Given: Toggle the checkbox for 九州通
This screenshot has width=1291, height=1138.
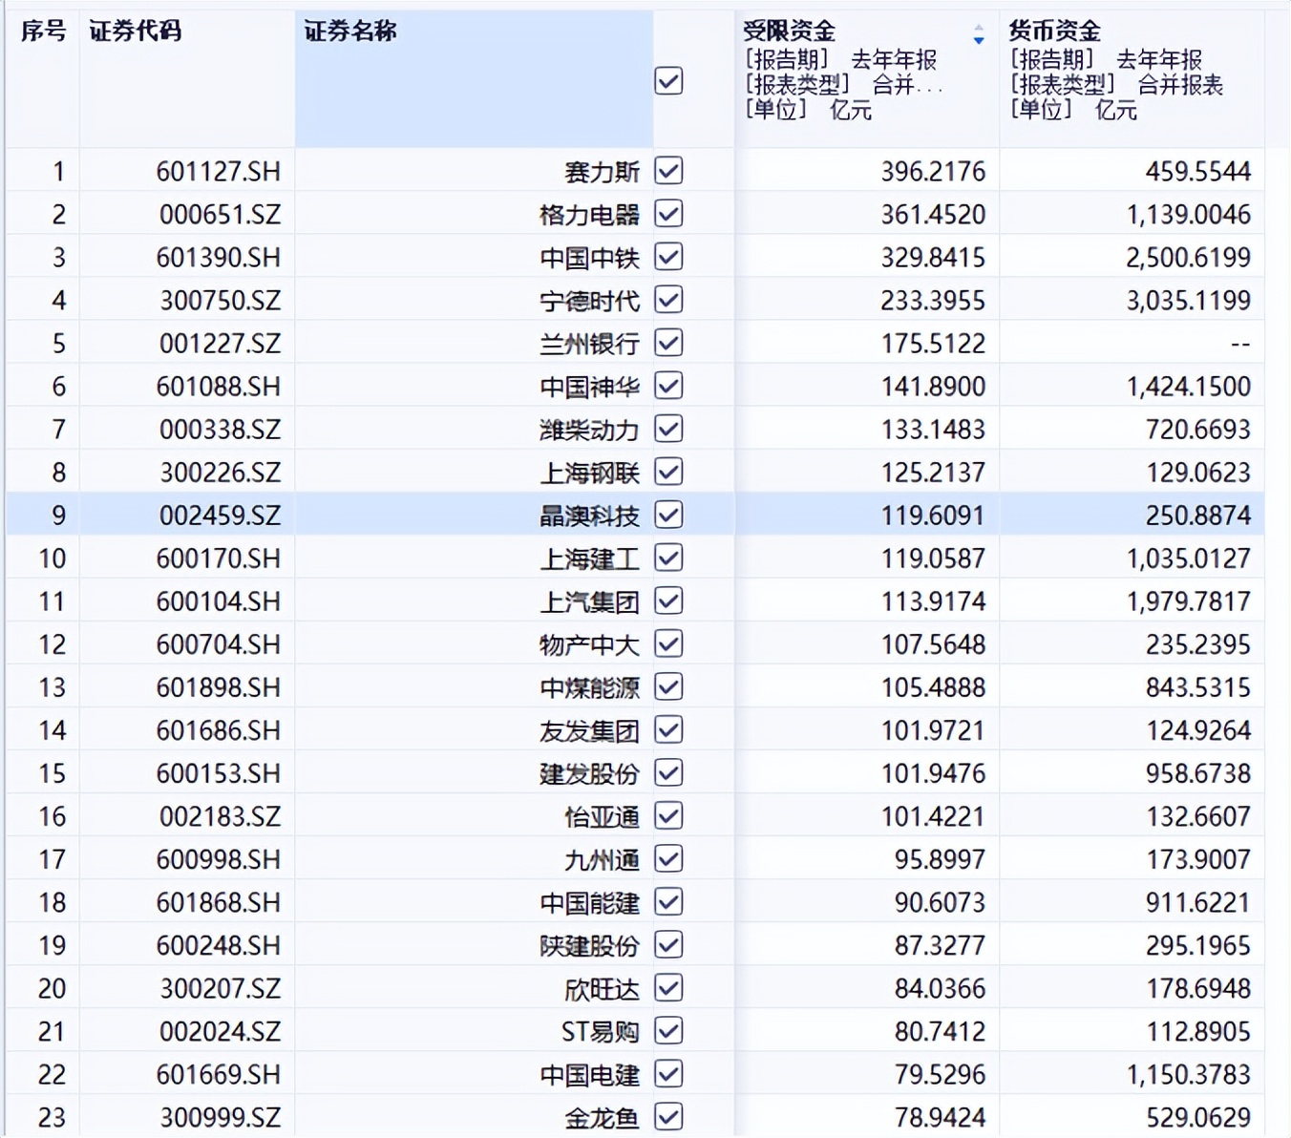Looking at the screenshot, I should point(668,858).
